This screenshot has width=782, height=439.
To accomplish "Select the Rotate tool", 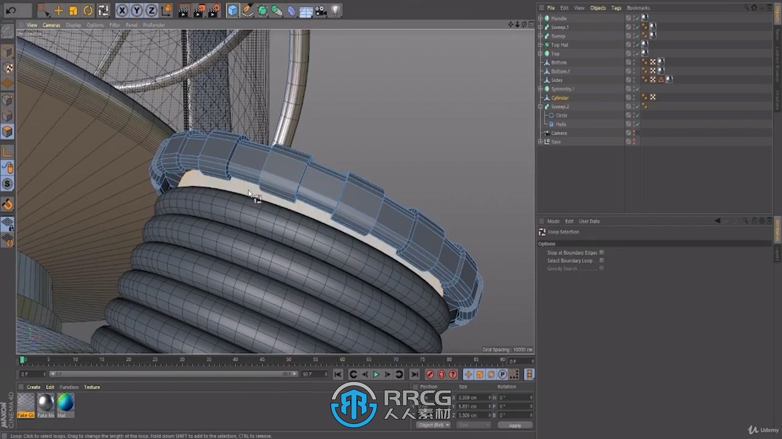I will (x=88, y=10).
